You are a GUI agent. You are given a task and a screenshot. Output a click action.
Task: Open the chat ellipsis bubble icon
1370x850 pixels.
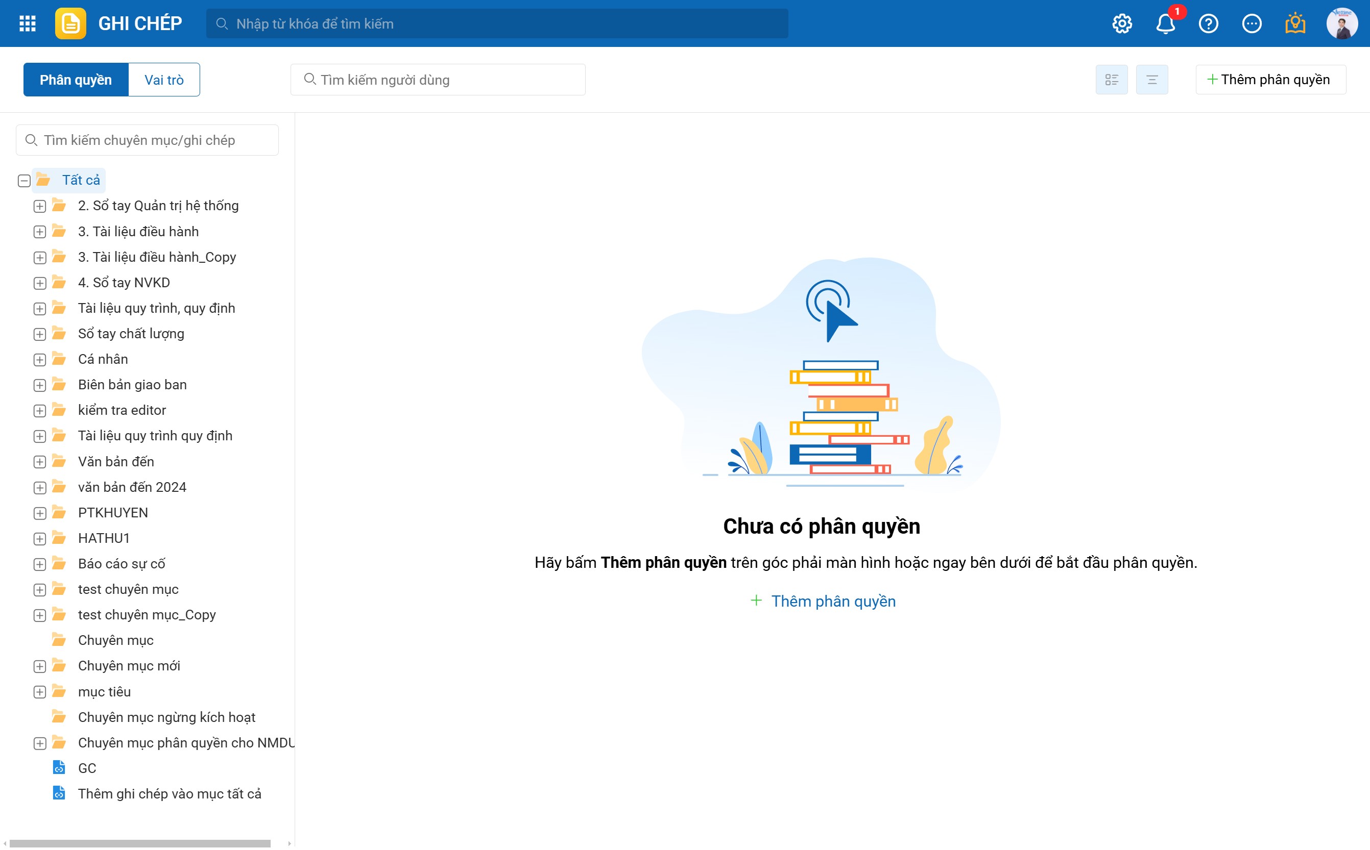[x=1252, y=23]
